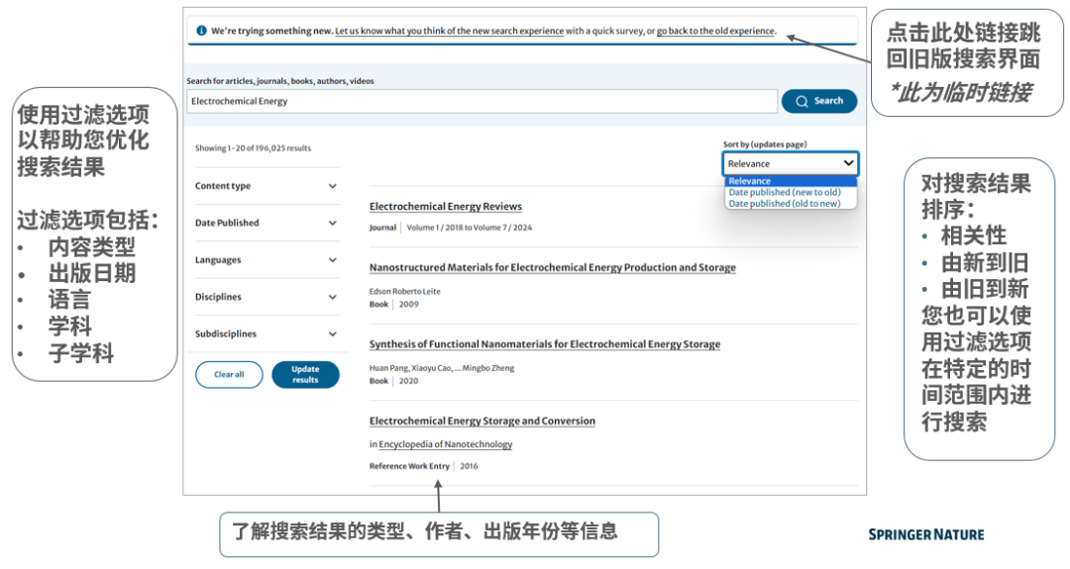Click the author name Edson Roberto Leite
The image size is (1070, 569).
(404, 291)
